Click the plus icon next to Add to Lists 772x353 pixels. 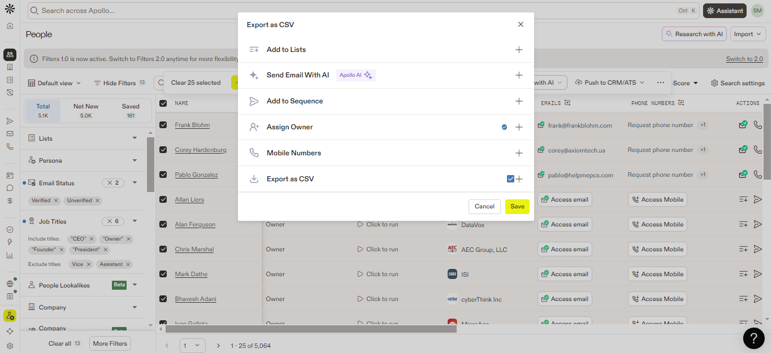tap(519, 50)
